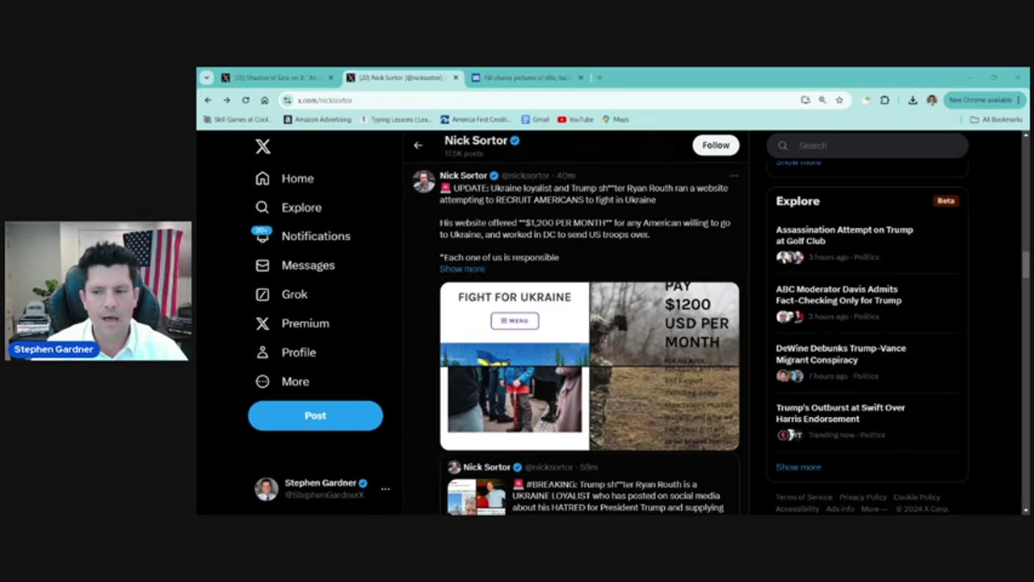Viewport: 1034px width, 582px height.
Task: Open Cookie Policy footer link
Action: [917, 497]
